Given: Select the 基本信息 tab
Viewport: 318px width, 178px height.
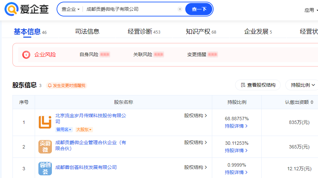Looking at the screenshot, I should click(x=30, y=32).
